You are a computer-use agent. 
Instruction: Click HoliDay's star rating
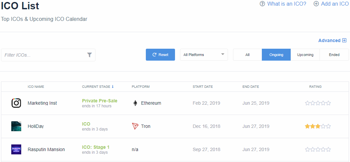click(318, 126)
